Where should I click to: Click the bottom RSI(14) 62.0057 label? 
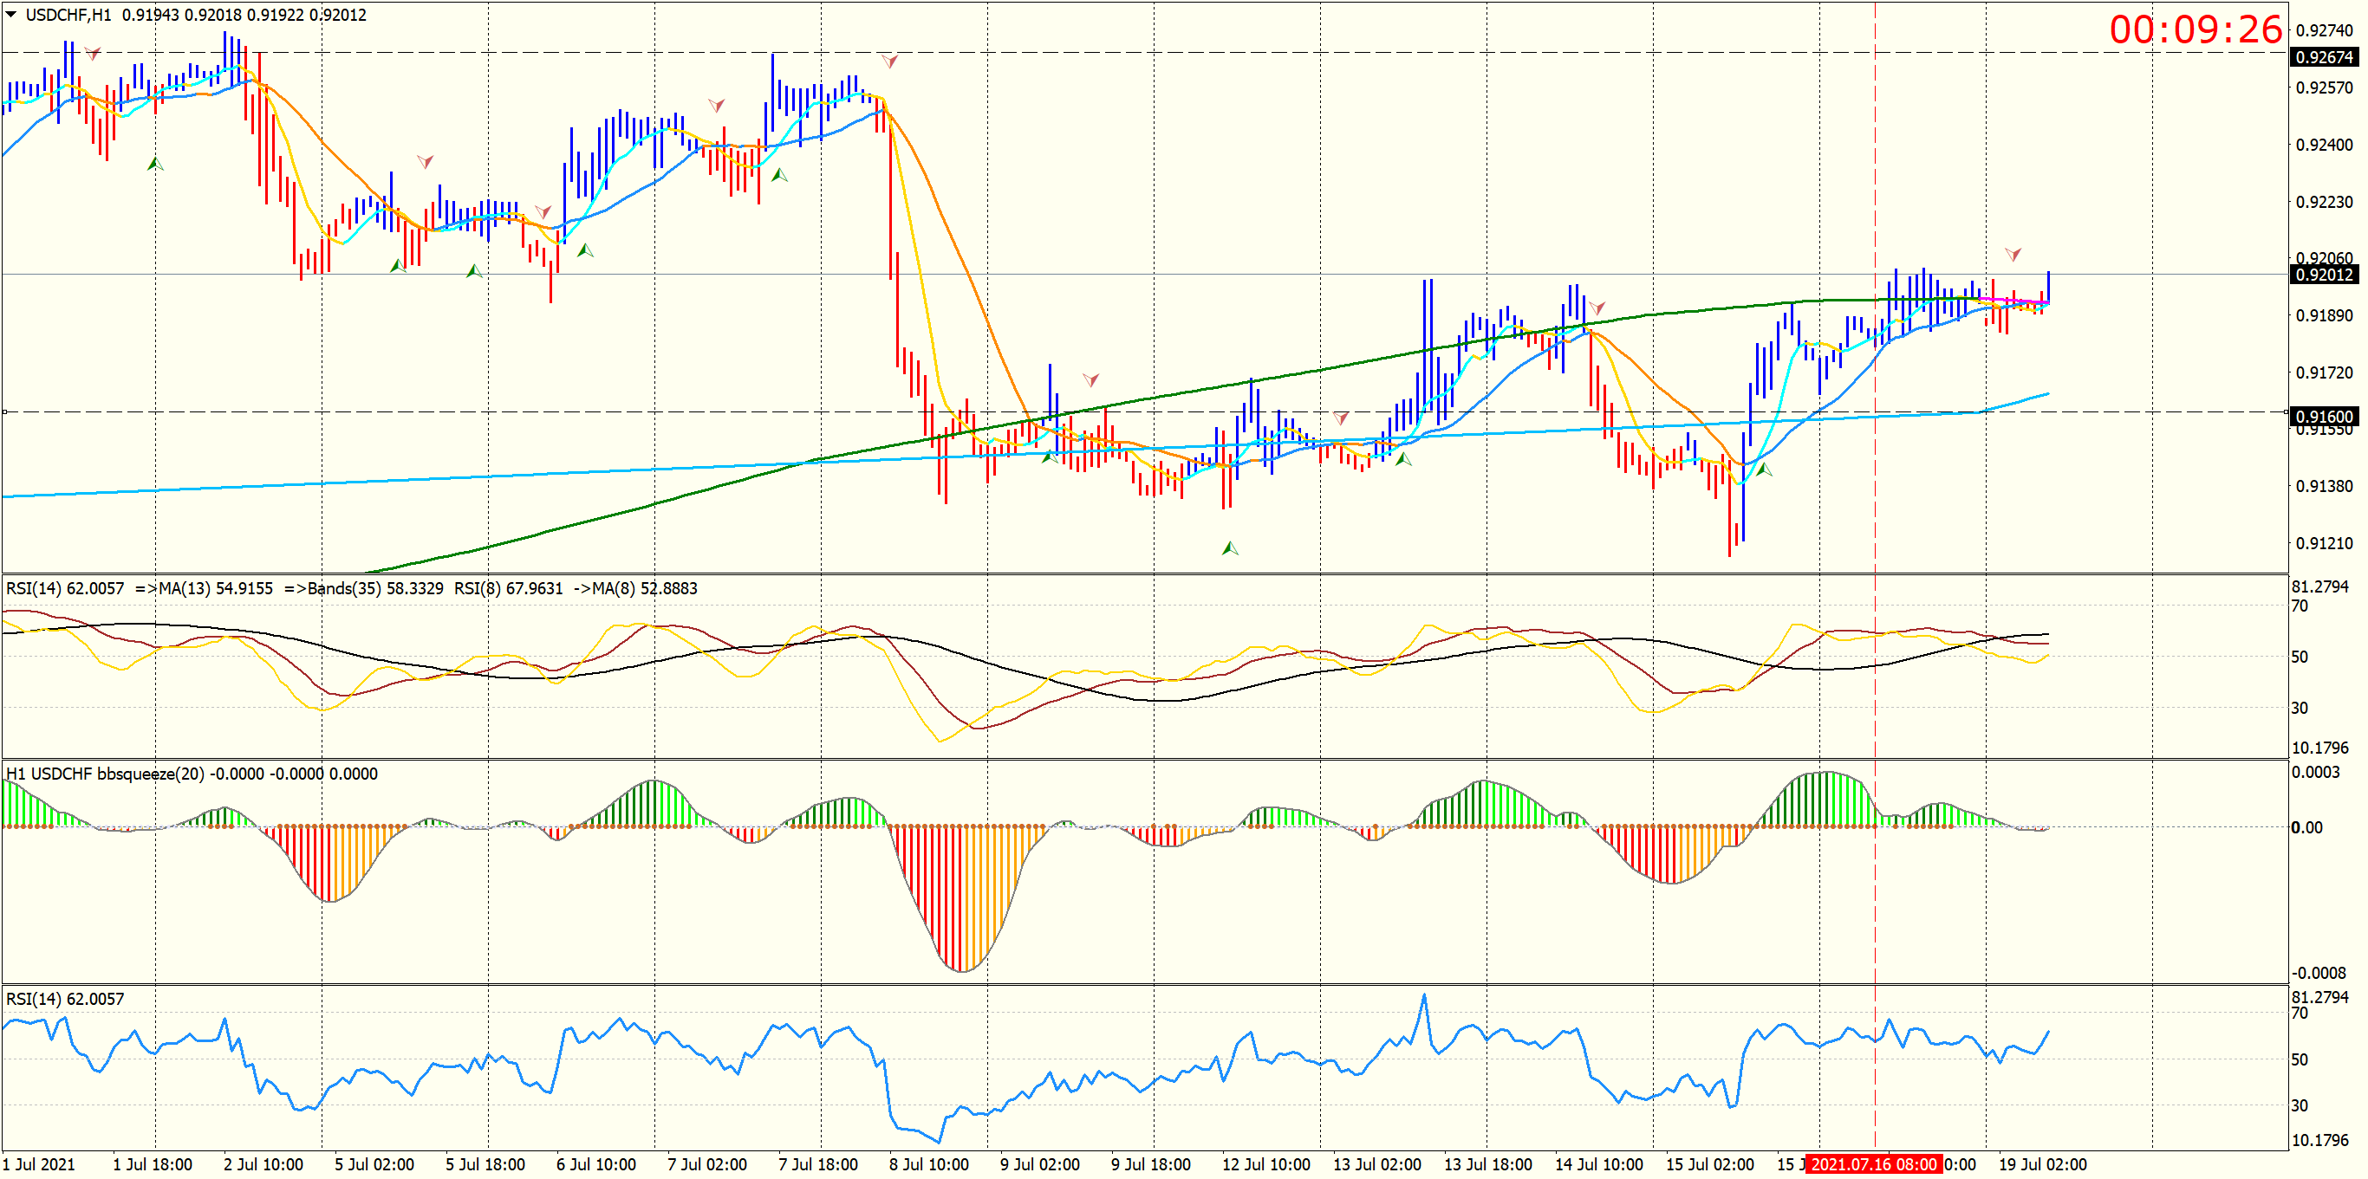[64, 999]
